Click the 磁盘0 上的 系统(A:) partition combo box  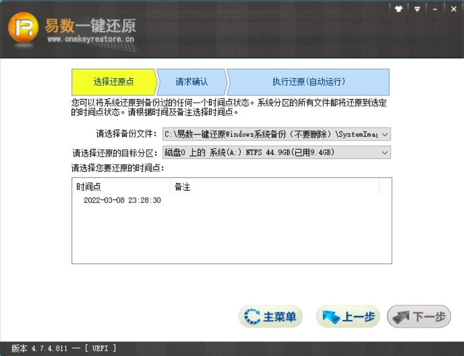click(276, 152)
